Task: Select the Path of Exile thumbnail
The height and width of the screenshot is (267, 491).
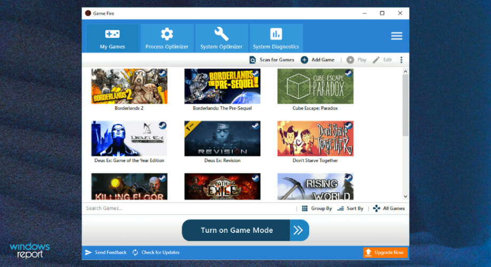Action: [223, 186]
